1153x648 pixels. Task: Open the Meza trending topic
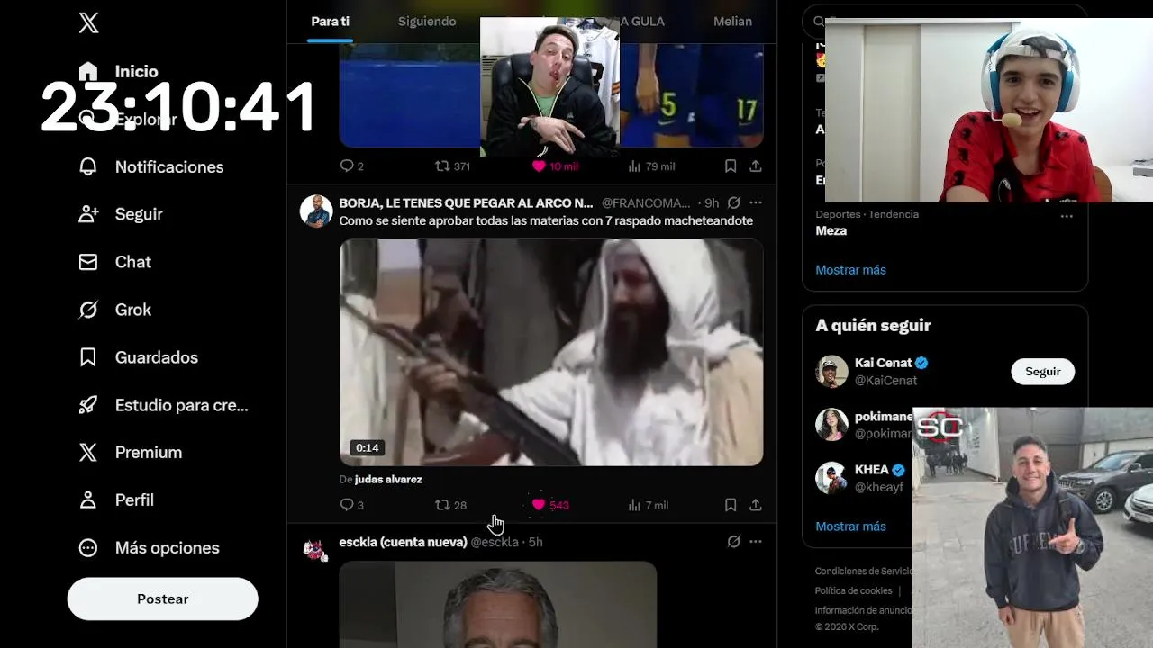(831, 230)
